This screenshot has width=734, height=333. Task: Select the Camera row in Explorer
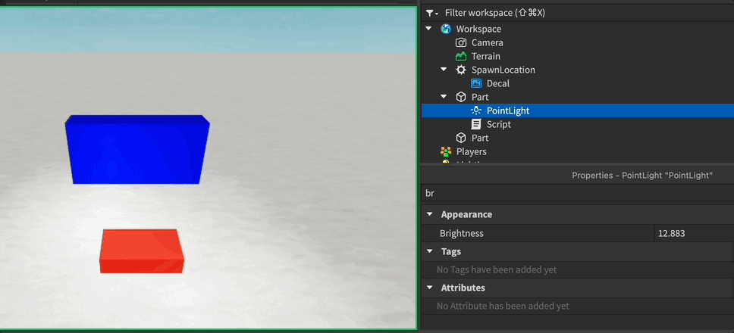(x=578, y=42)
